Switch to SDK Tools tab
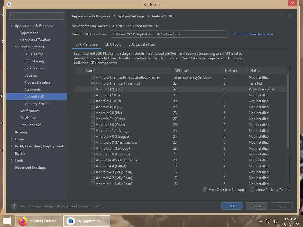Screen dimensions: 303x227 pos(113,44)
